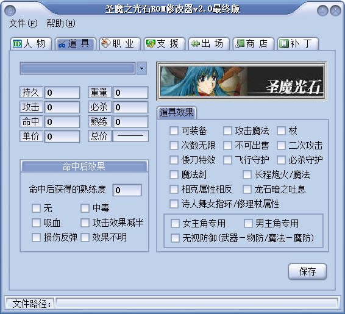
Task: Toggle the 无视防御 checkbox
Action: tap(175, 238)
